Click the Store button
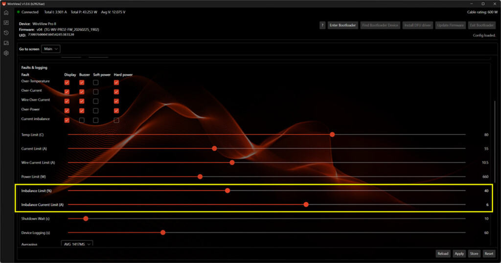The height and width of the screenshot is (263, 501). 474,254
